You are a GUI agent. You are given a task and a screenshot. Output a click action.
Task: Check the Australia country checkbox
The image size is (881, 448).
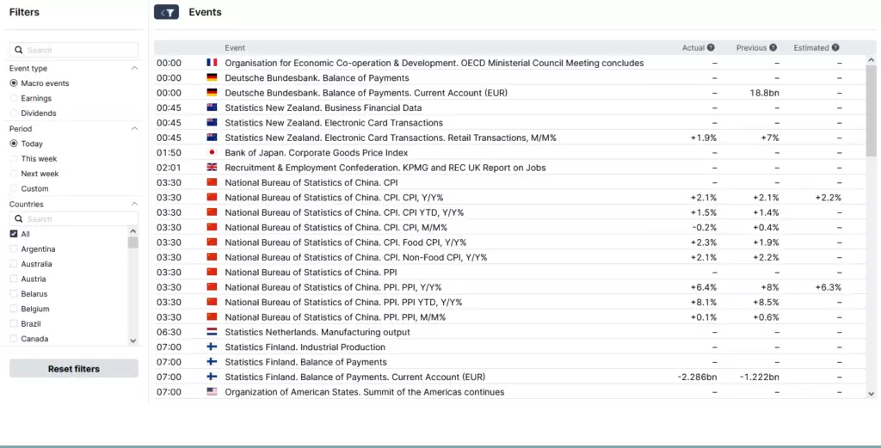[14, 264]
